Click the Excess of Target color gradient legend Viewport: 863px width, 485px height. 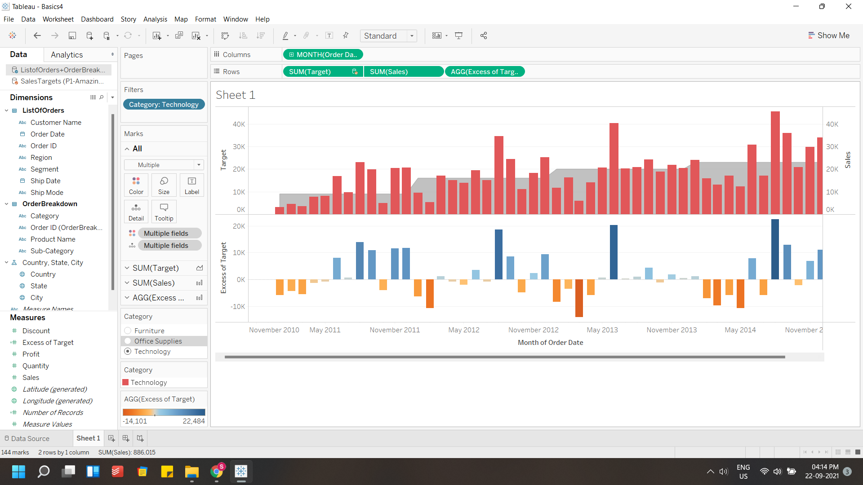coord(164,412)
